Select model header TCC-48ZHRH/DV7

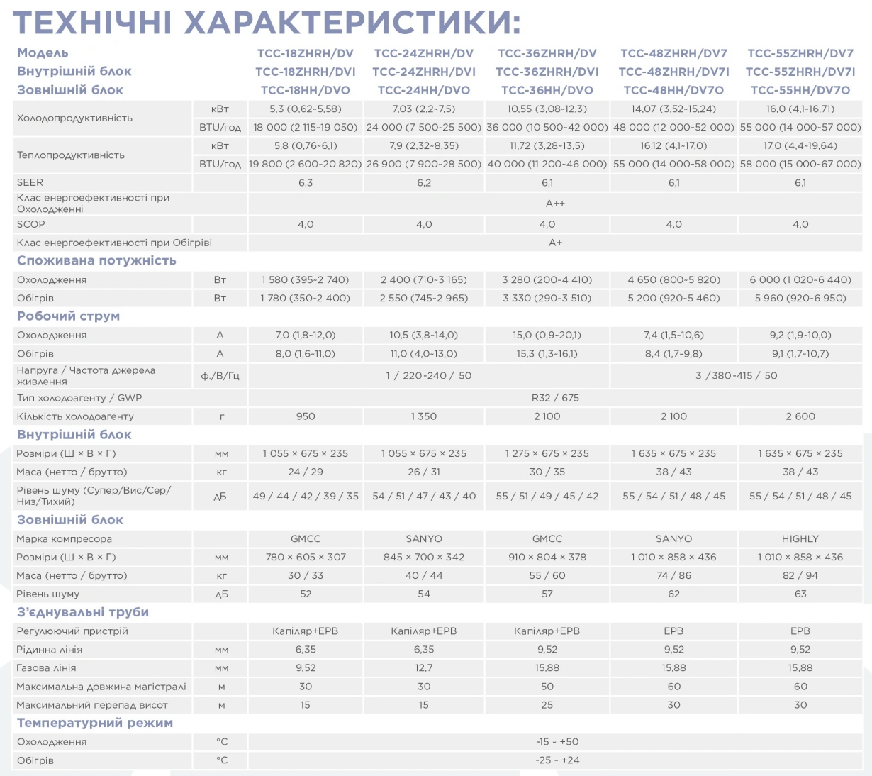tap(673, 53)
